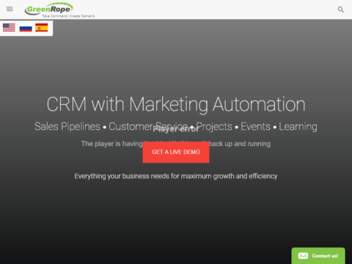Image resolution: width=352 pixels, height=264 pixels.
Task: Switch language with the Russian flag
Action: pyautogui.click(x=26, y=28)
